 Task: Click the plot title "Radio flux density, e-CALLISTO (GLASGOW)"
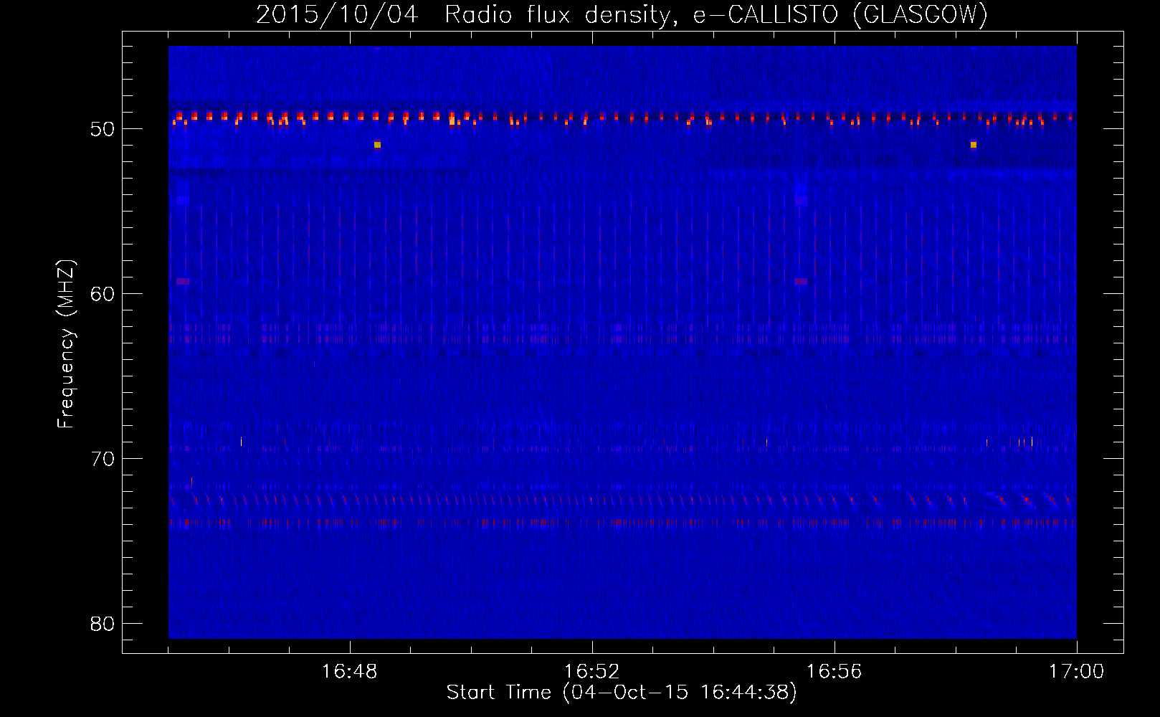coord(716,14)
